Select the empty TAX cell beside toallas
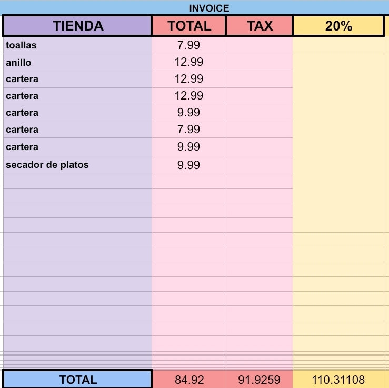This screenshot has width=389, height=388. pos(260,45)
